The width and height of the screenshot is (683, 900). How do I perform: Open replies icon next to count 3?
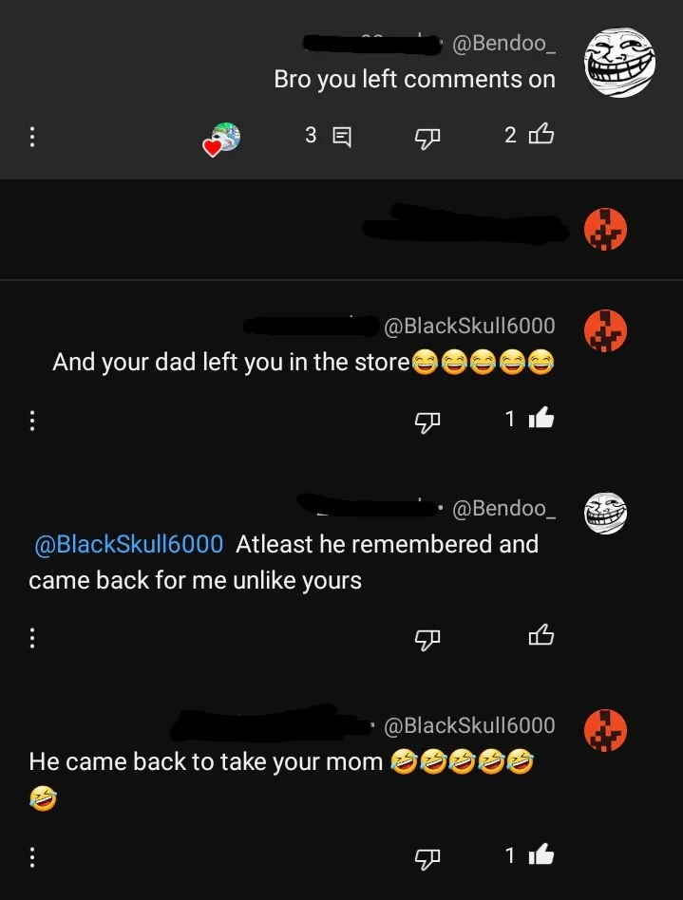[x=342, y=137]
